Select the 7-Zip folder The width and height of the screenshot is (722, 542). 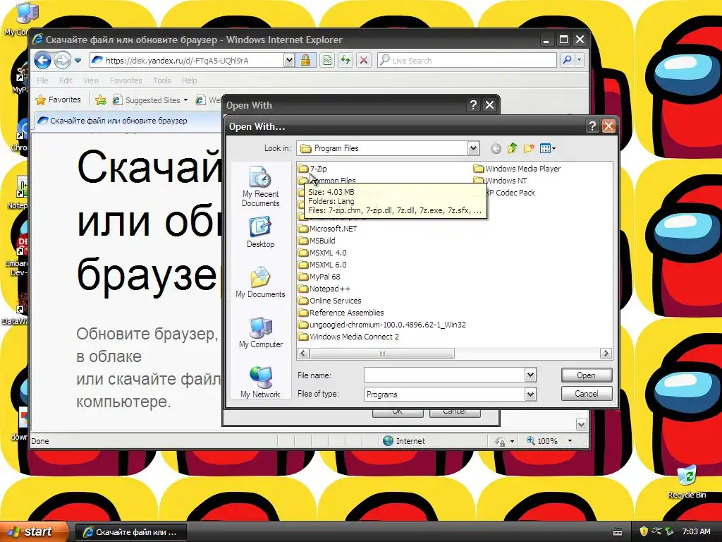pyautogui.click(x=312, y=169)
